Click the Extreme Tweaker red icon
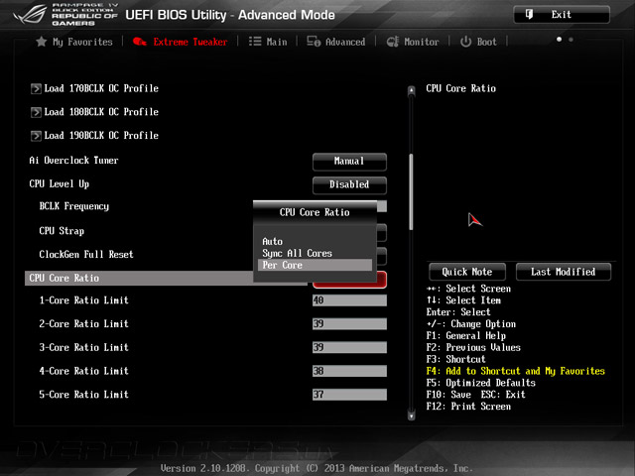The width and height of the screenshot is (635, 476). 139,42
